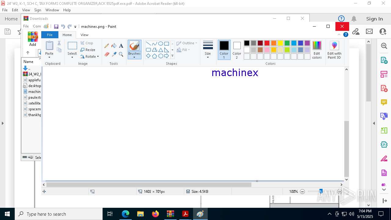The height and width of the screenshot is (220, 391).
Task: Open Combine Files tool in Acrobat sidebar
Action: (384, 116)
